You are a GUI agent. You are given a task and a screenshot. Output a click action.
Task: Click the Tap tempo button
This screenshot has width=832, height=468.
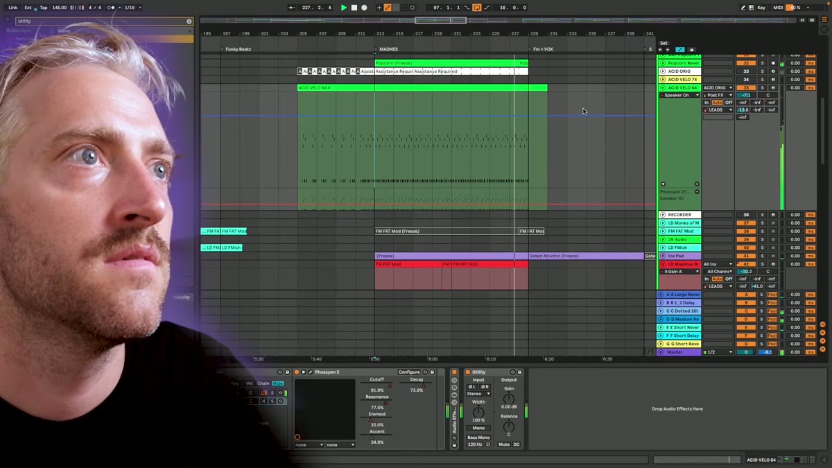(x=43, y=8)
